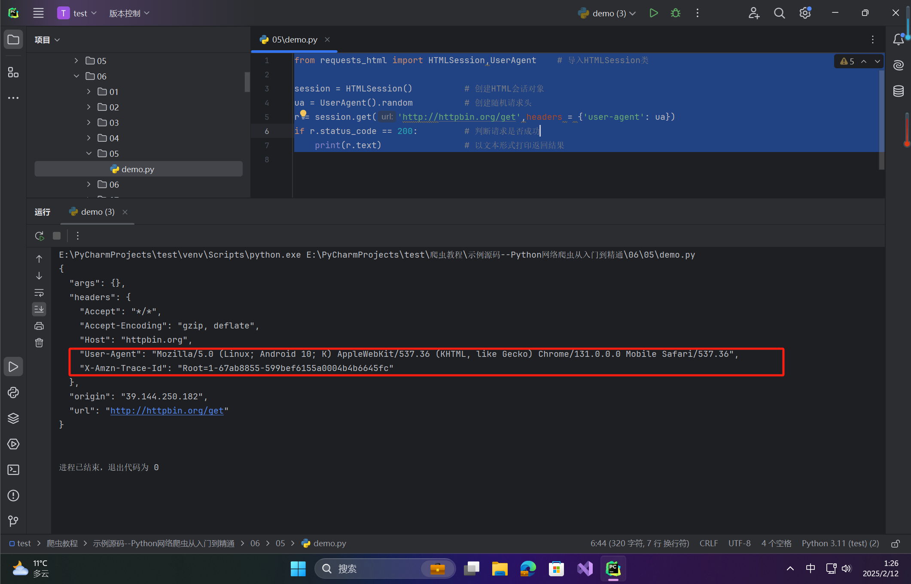The width and height of the screenshot is (911, 584).
Task: Rerun demo (3) in Run panel
Action: coord(40,236)
